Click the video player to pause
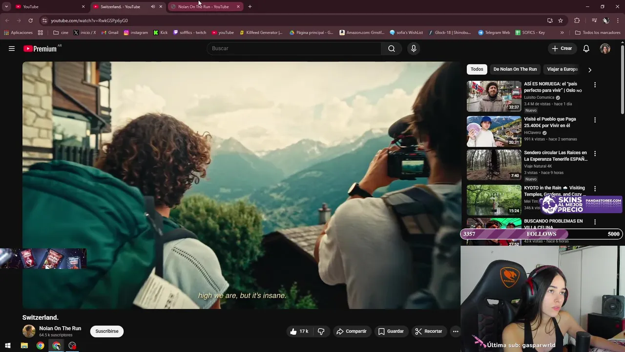625x352 pixels. click(241, 185)
